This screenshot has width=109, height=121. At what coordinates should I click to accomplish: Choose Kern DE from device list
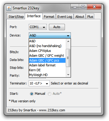(47, 70)
